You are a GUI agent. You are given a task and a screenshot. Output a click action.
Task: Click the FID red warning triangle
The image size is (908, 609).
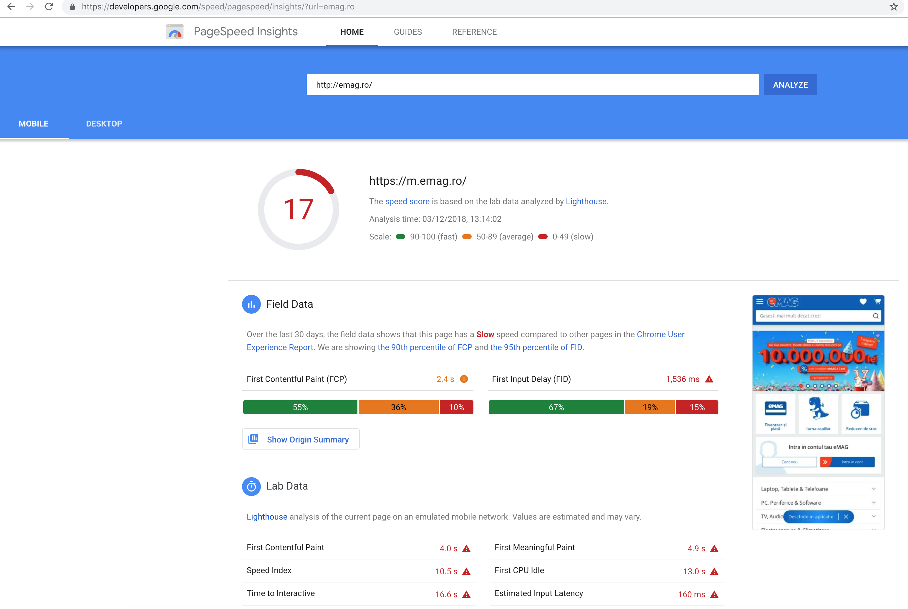[709, 379]
